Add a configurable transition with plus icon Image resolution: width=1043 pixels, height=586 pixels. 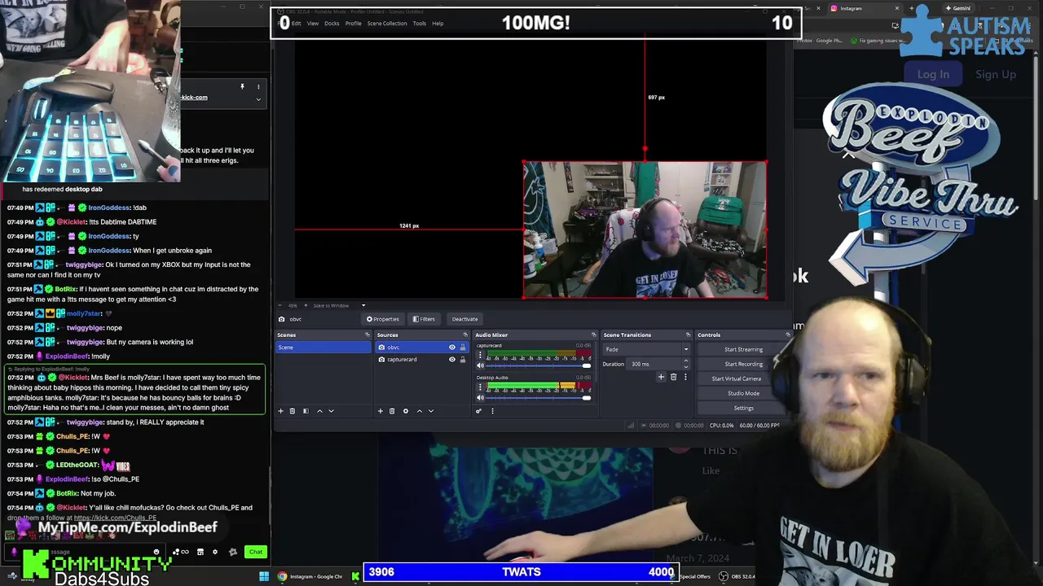(x=661, y=377)
